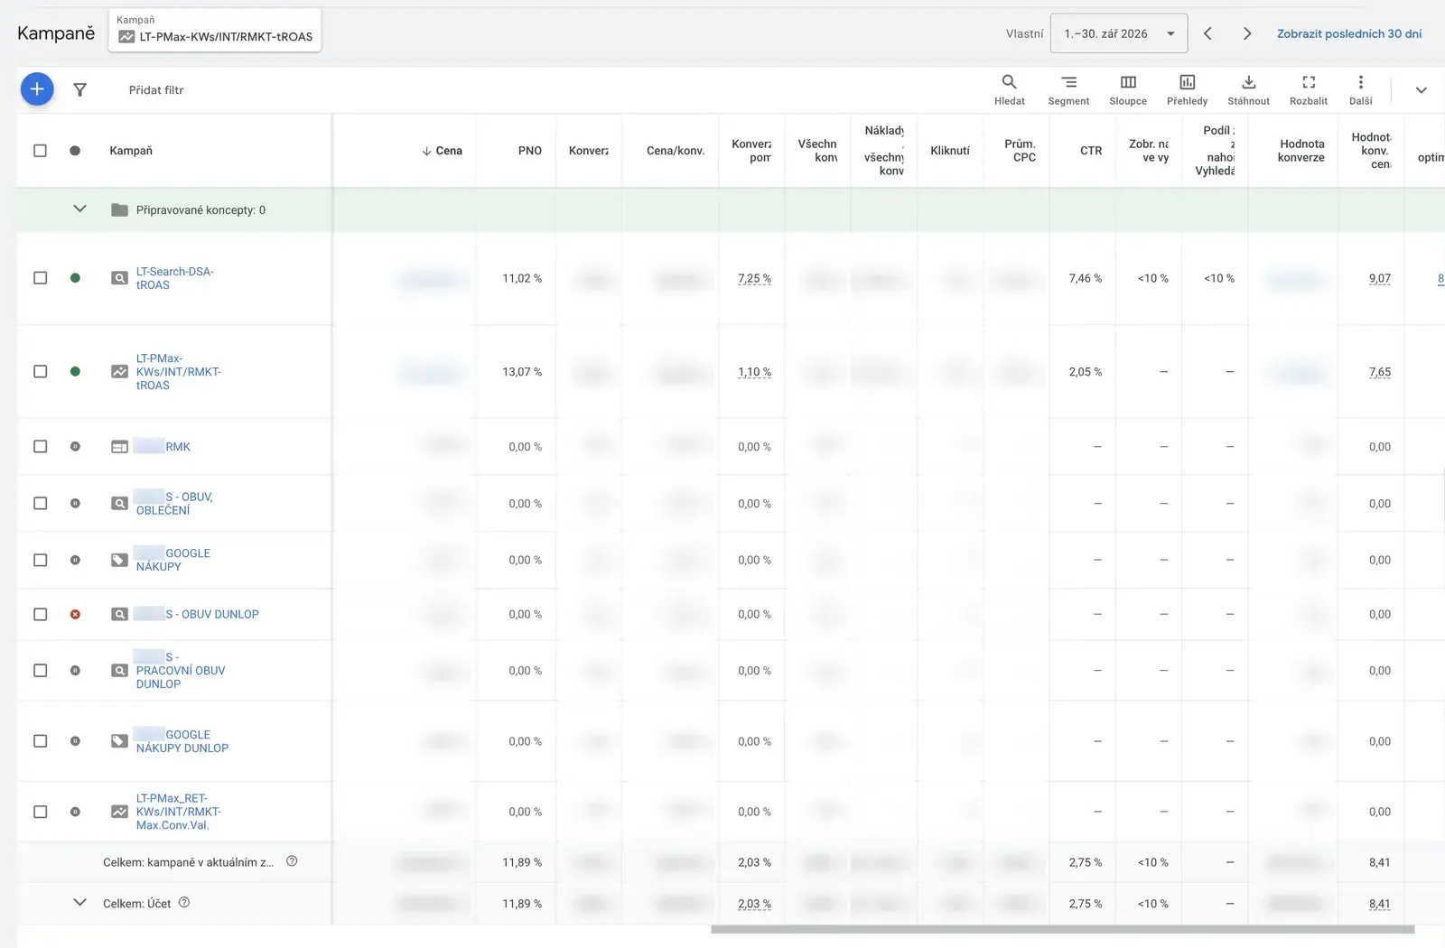1445x948 pixels.
Task: Click the blue plus new campaign button
Action: tap(37, 89)
